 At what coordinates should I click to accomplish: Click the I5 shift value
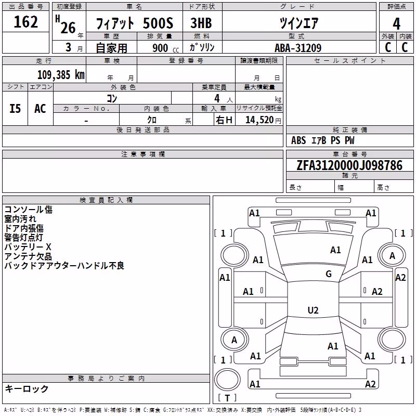[x=15, y=109]
